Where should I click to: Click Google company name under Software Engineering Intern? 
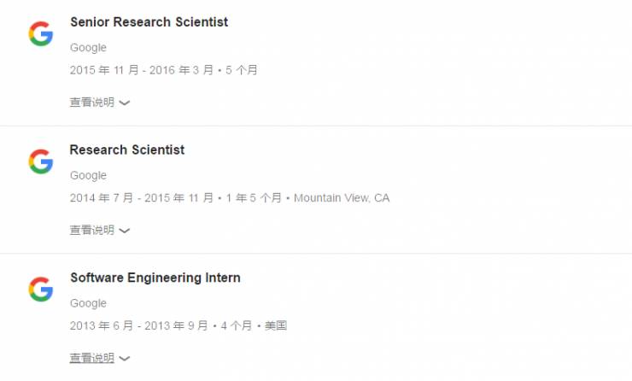(x=88, y=303)
